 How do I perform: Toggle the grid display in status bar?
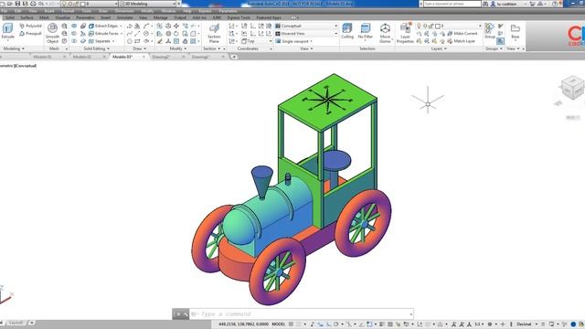coord(292,324)
